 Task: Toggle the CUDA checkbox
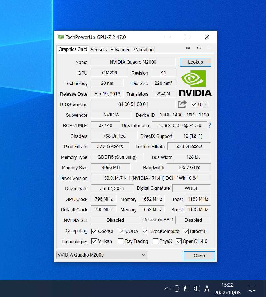(x=121, y=231)
